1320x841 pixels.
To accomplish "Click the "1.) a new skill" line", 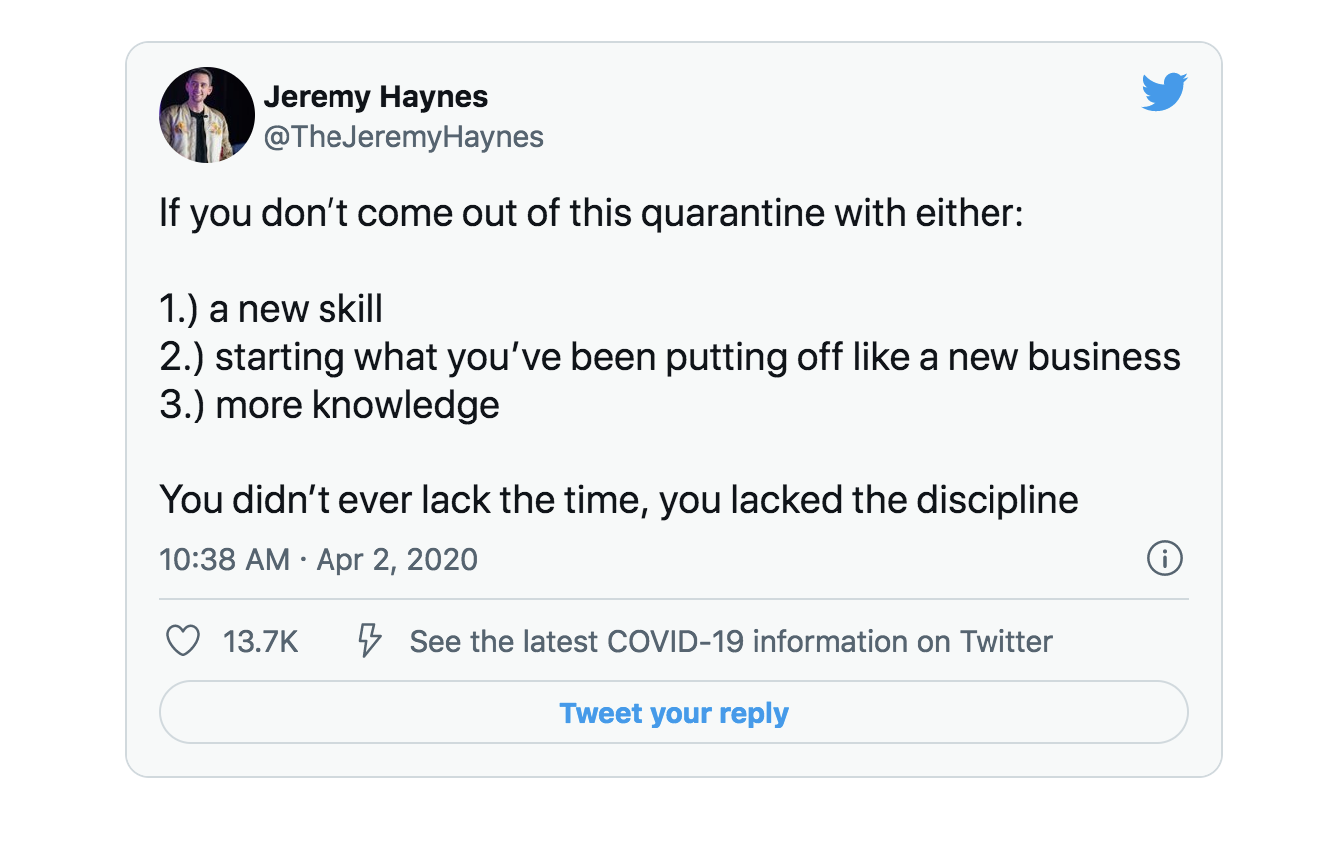I will [x=271, y=309].
